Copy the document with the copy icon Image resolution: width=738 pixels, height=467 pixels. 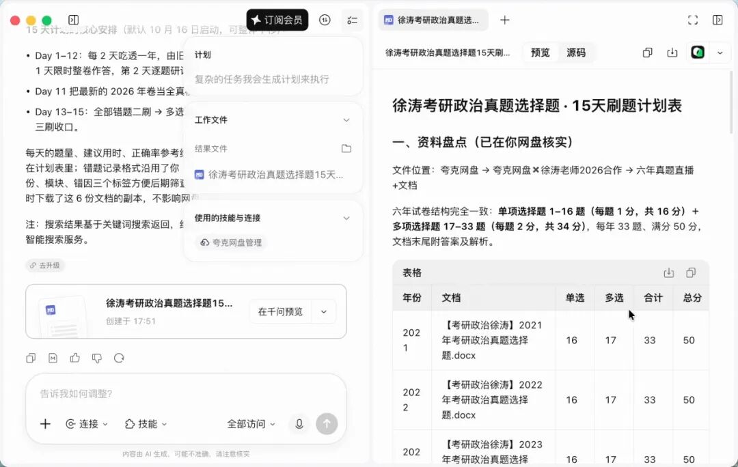(x=648, y=53)
